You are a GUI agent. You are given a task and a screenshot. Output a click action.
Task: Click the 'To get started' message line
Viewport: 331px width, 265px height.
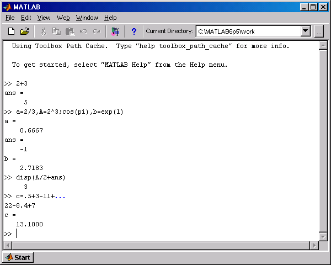click(120, 65)
